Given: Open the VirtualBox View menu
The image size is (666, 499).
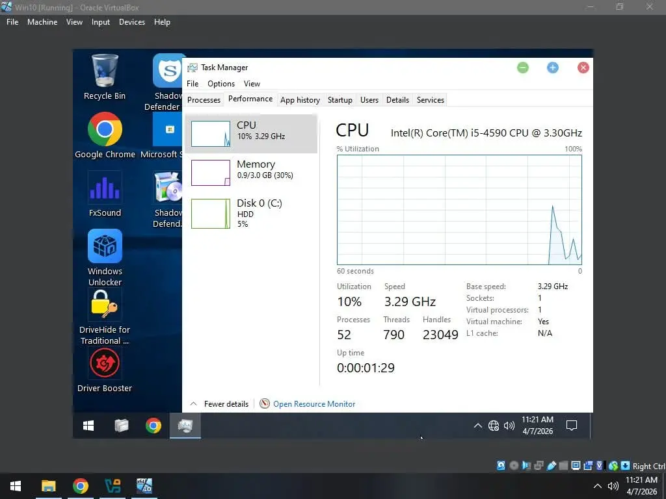Looking at the screenshot, I should click(74, 22).
